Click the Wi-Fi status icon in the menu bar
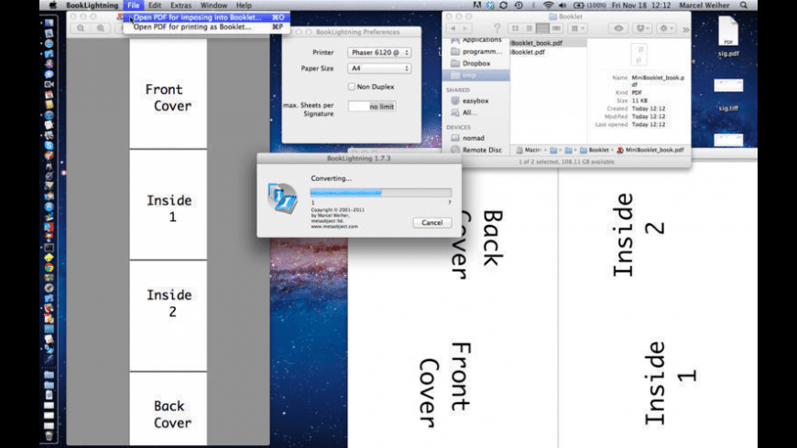 [x=548, y=5]
